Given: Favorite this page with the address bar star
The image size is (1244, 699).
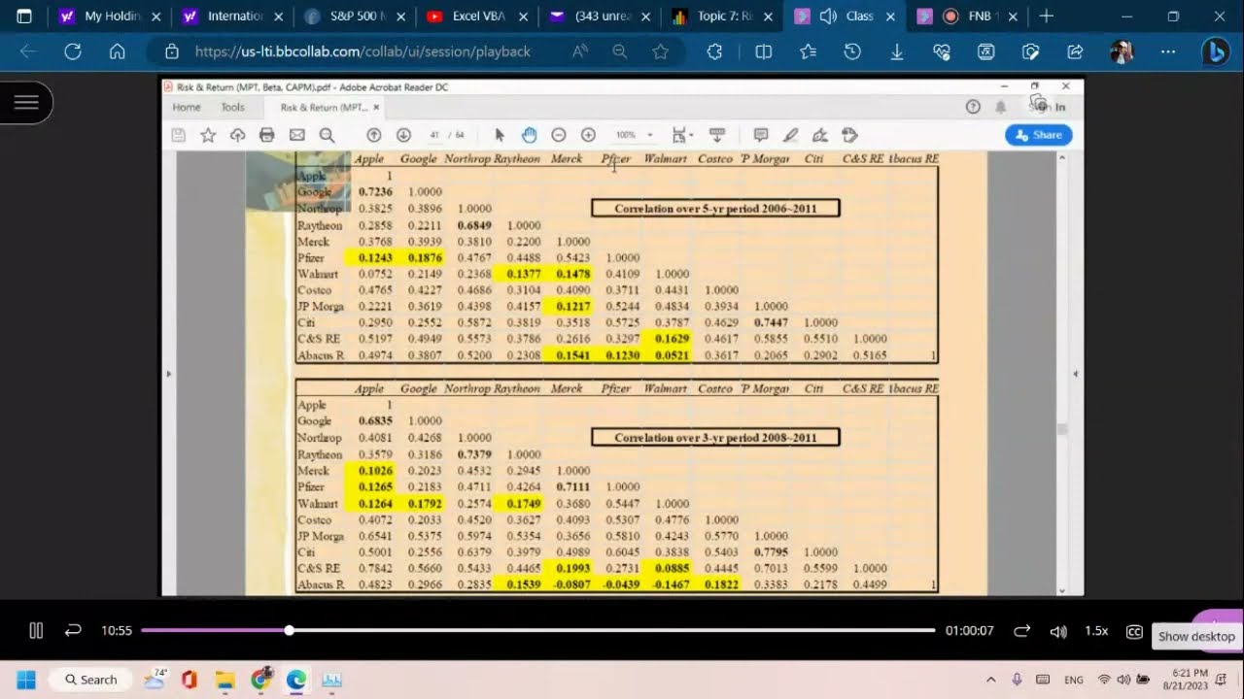Looking at the screenshot, I should click(661, 52).
